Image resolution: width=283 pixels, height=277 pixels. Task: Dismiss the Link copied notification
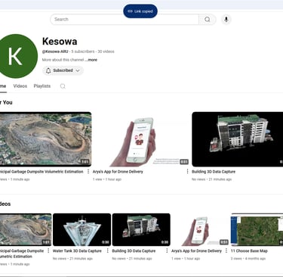click(x=140, y=11)
